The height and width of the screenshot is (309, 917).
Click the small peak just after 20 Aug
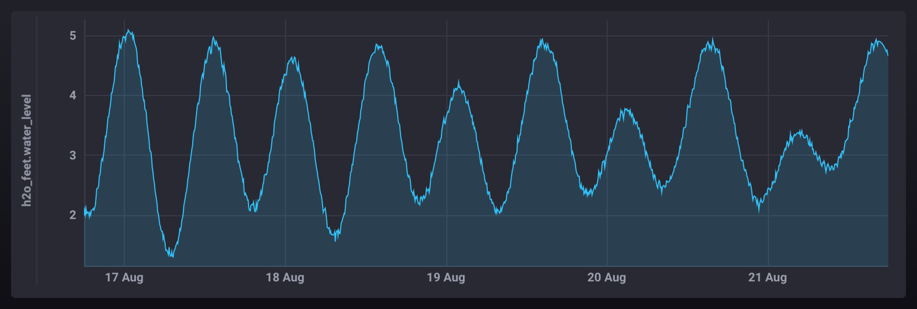[625, 109]
